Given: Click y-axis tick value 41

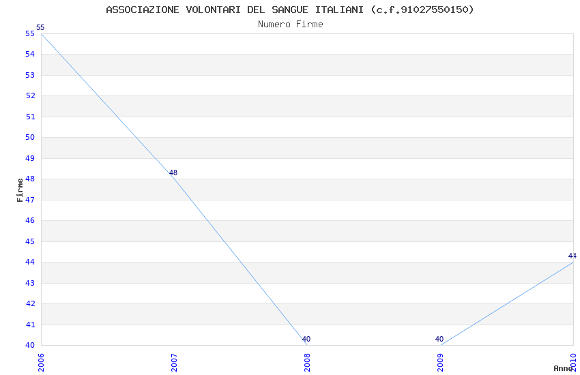Looking at the screenshot, I should pos(30,325).
